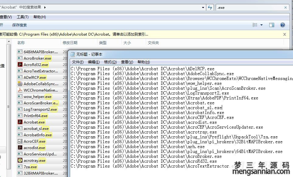
Task: Click the Notepad line ending with PrintInf64.exe
Action: pos(164,98)
